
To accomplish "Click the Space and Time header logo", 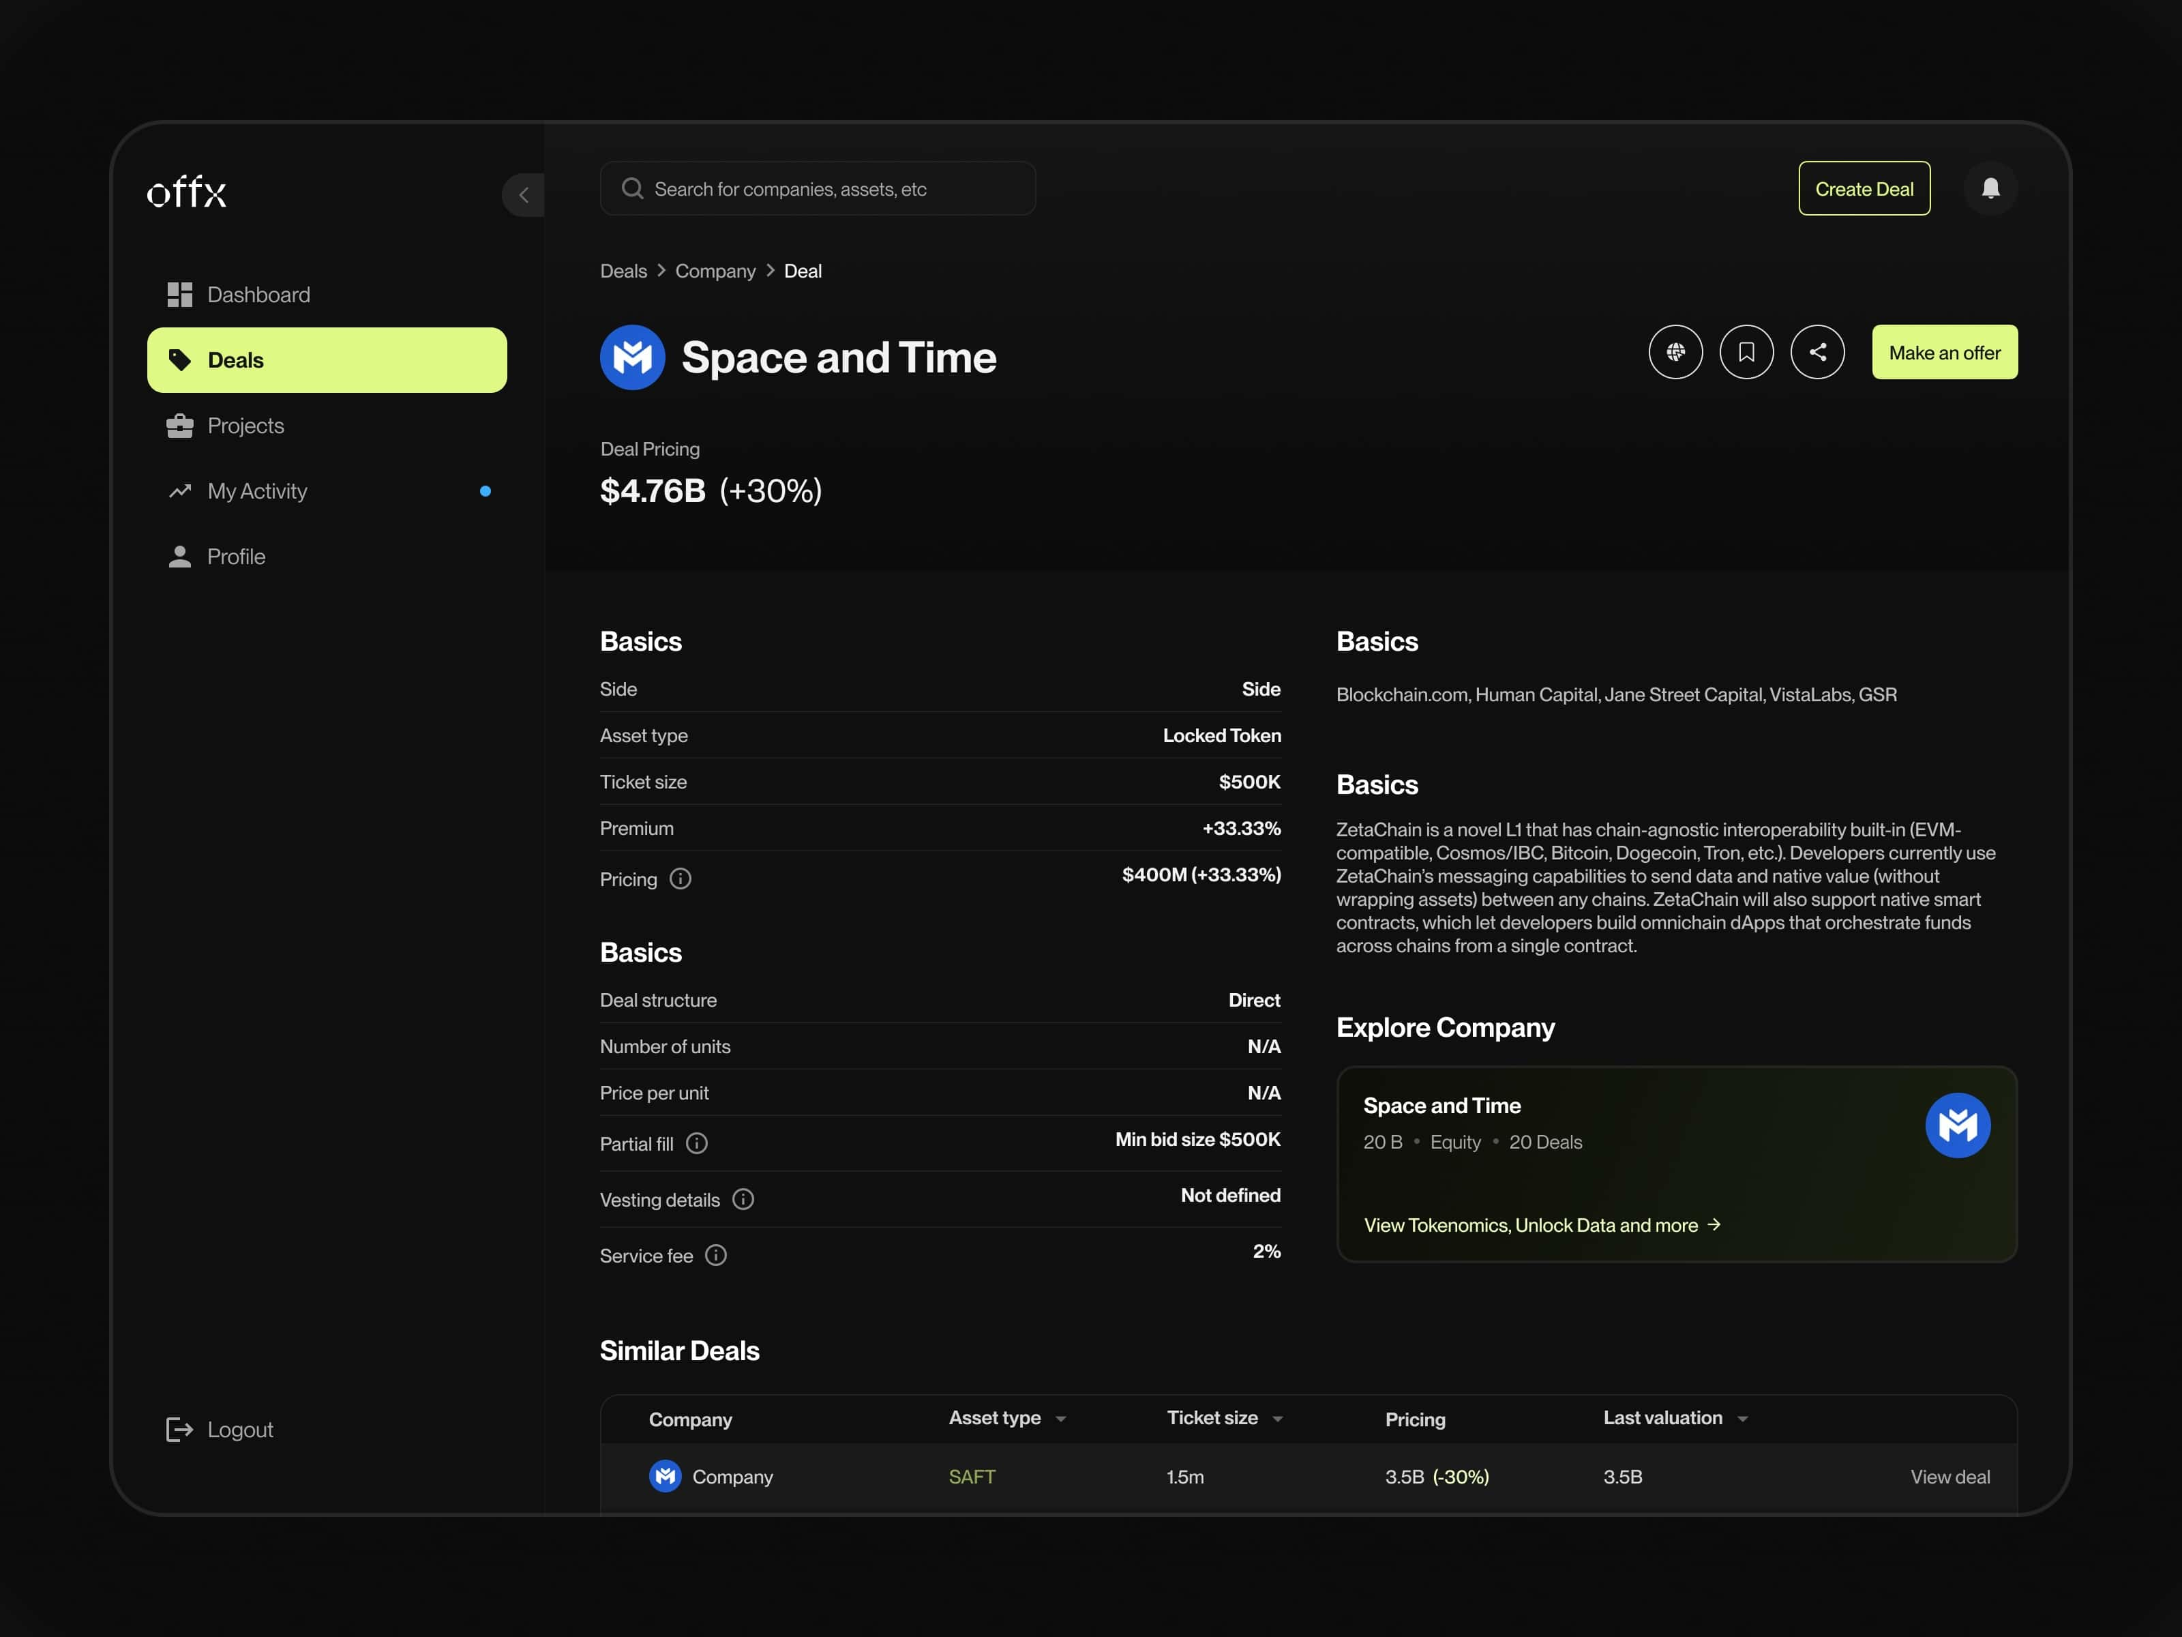I will point(632,357).
